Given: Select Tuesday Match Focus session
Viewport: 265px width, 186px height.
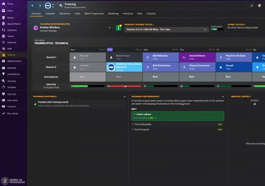Looking at the screenshot, I should 124,57.
